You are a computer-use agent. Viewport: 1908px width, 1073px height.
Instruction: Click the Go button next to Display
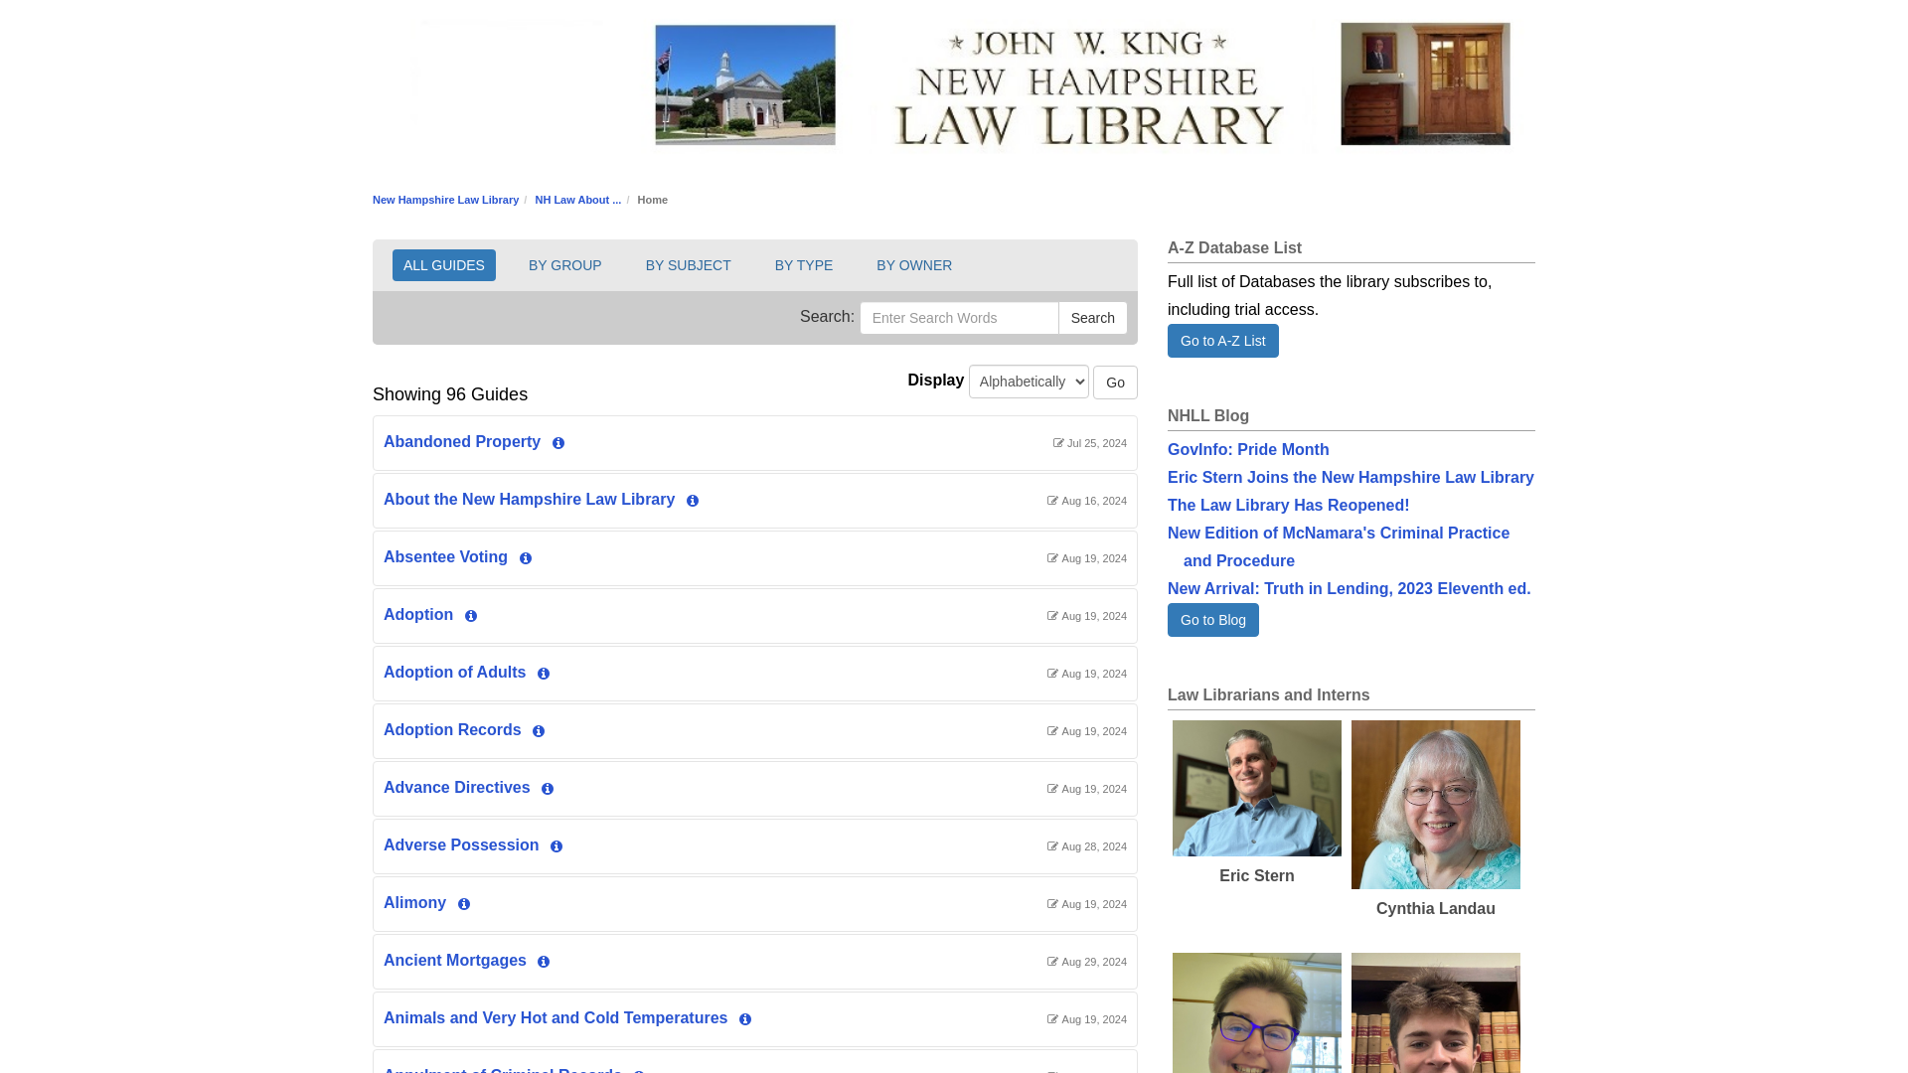[x=1115, y=383]
